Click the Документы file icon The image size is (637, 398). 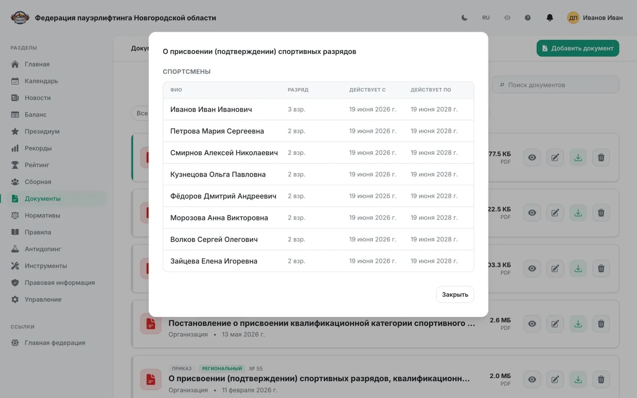tap(15, 198)
